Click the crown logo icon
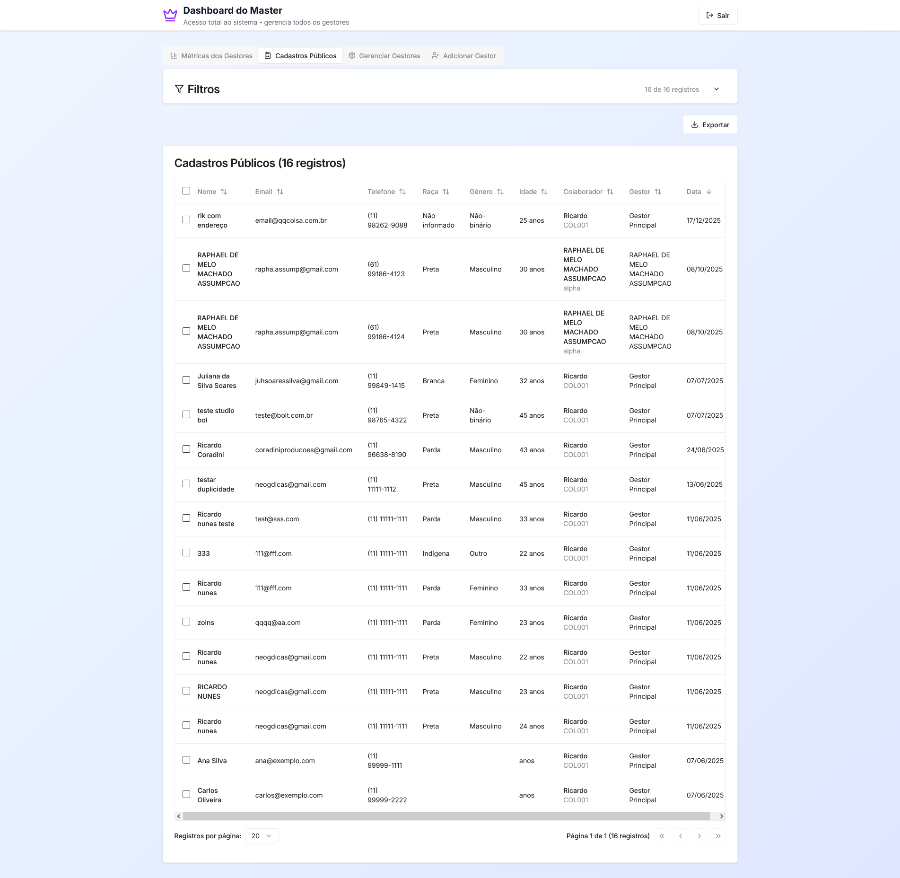The image size is (900, 878). pos(170,15)
